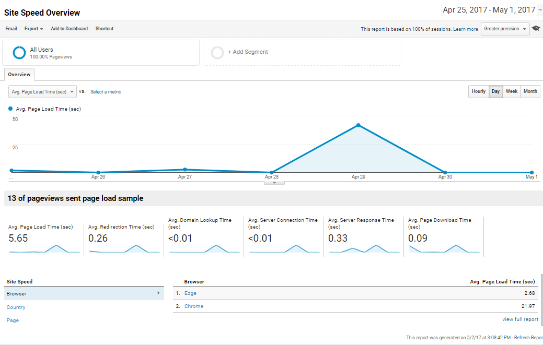Image resolution: width=543 pixels, height=345 pixels.
Task: Click the Apr 29 peak data point
Action: tap(358, 125)
